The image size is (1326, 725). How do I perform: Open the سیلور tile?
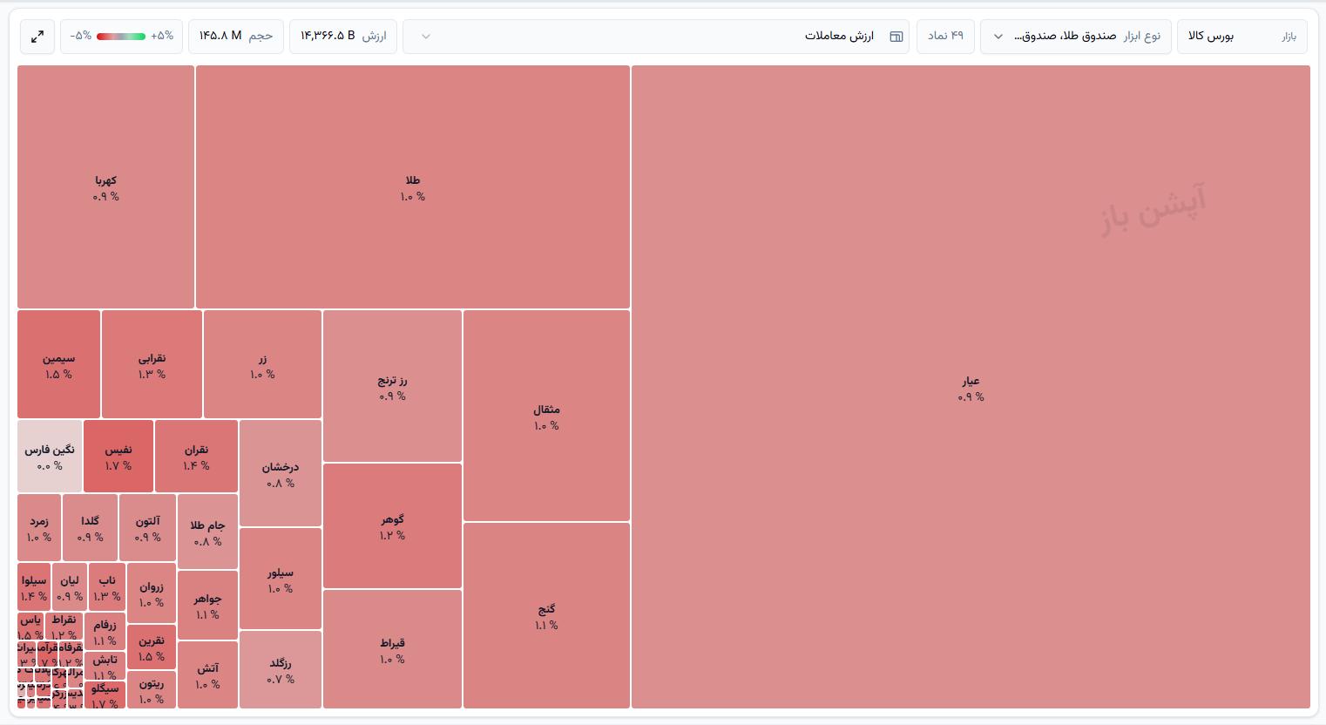click(281, 579)
